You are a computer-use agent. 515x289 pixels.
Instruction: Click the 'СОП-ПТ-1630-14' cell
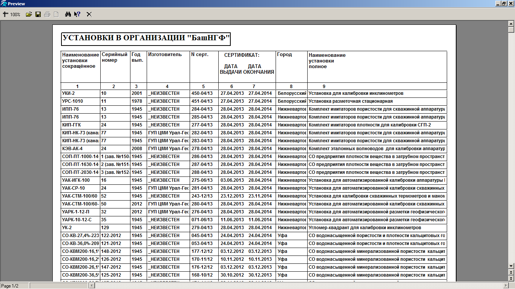[x=80, y=164]
